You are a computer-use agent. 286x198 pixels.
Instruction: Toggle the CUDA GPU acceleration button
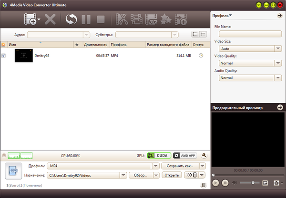(159, 156)
